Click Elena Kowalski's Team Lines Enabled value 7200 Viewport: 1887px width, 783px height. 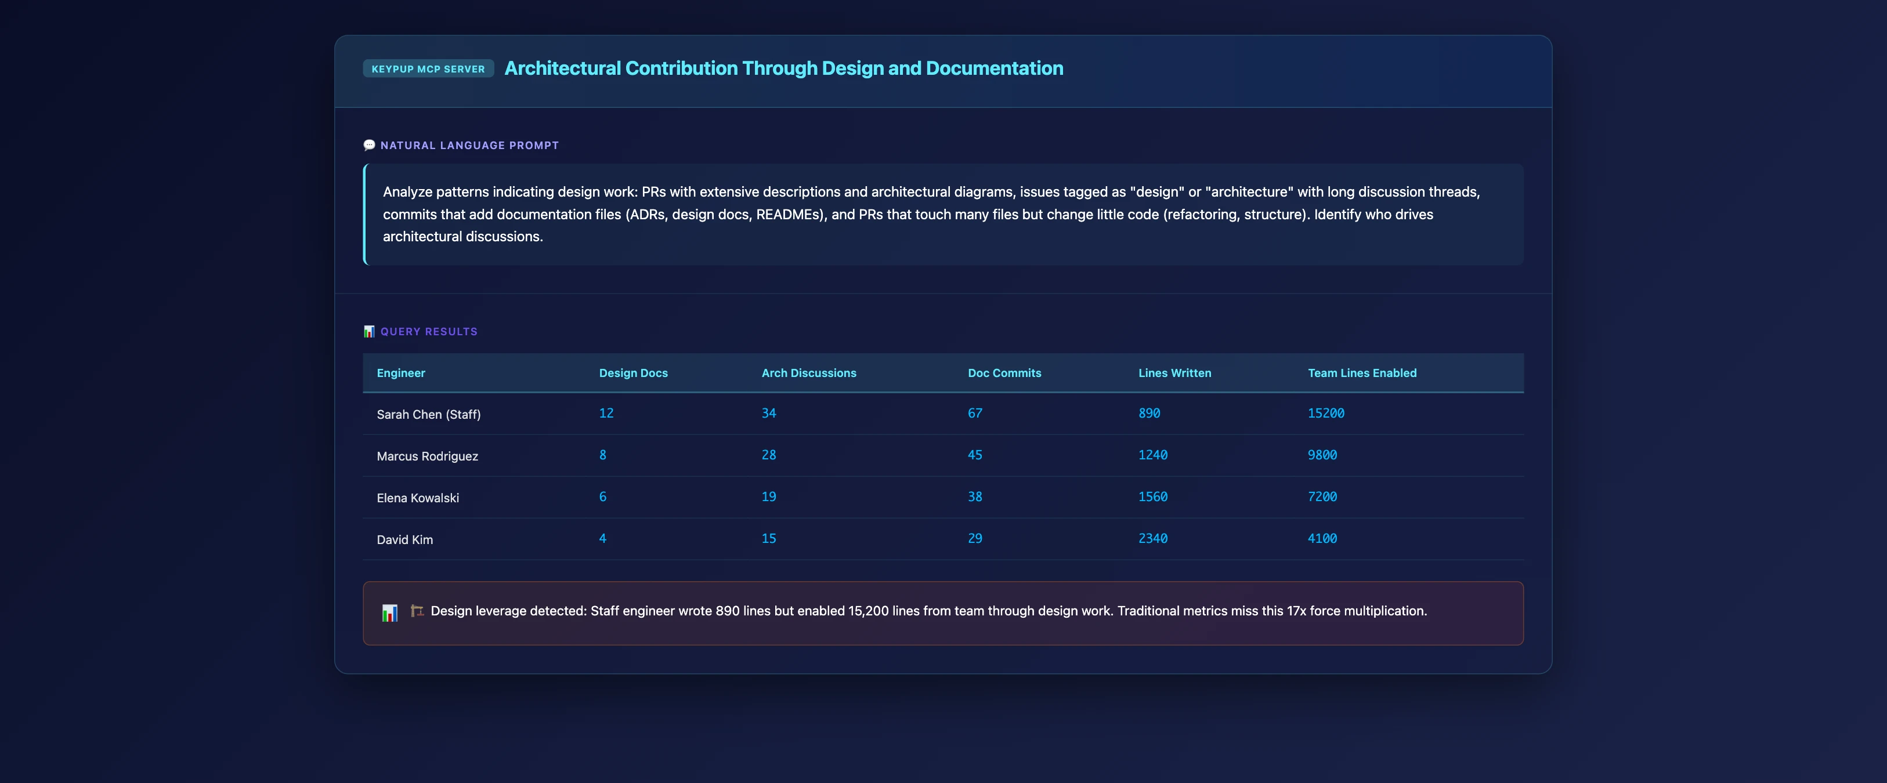click(1322, 496)
